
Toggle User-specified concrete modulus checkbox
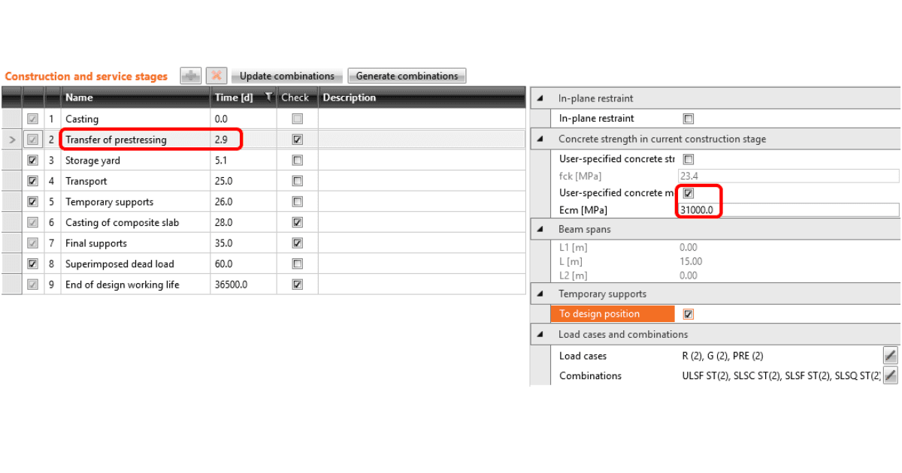[688, 194]
